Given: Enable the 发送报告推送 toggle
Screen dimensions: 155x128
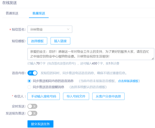Looking at the screenshot, I should click(32, 113).
